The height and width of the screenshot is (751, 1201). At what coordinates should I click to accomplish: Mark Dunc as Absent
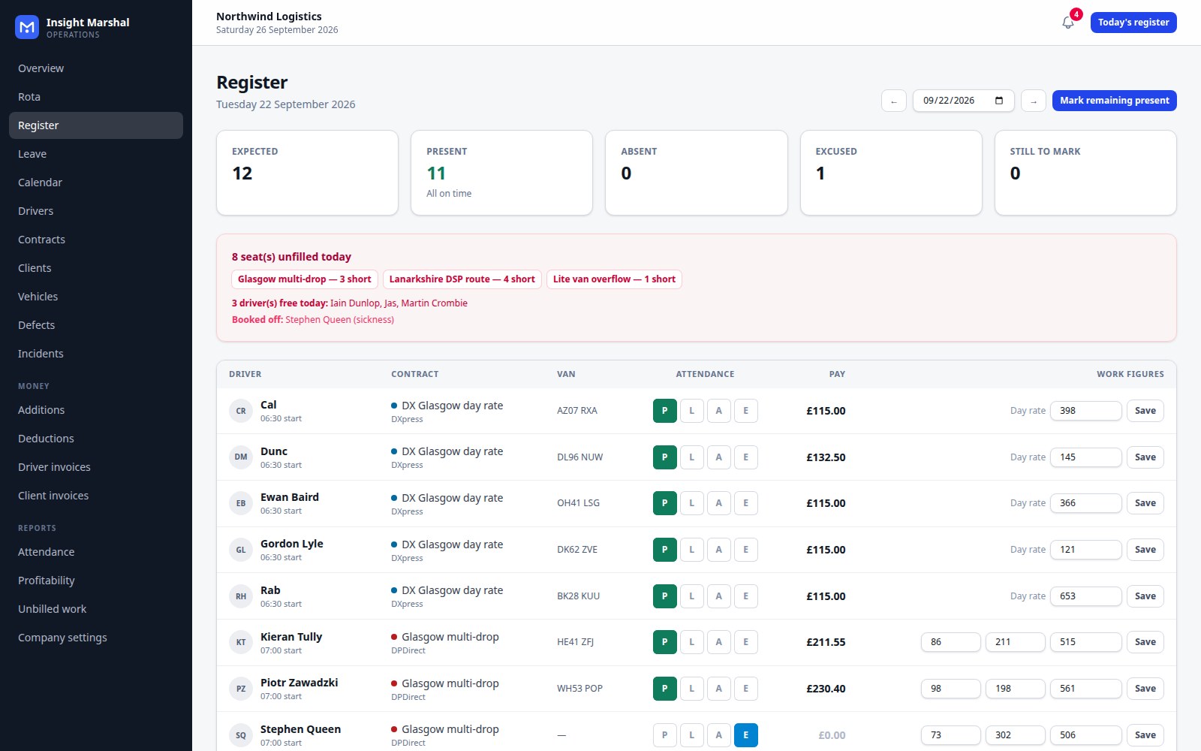click(719, 457)
